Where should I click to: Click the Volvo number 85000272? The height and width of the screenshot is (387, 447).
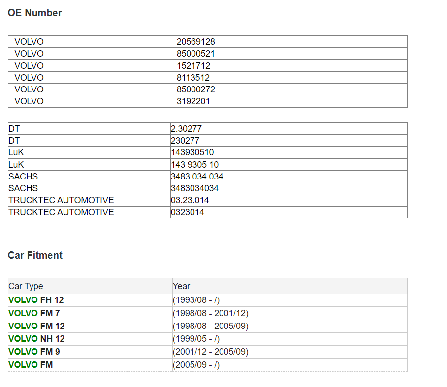195,89
